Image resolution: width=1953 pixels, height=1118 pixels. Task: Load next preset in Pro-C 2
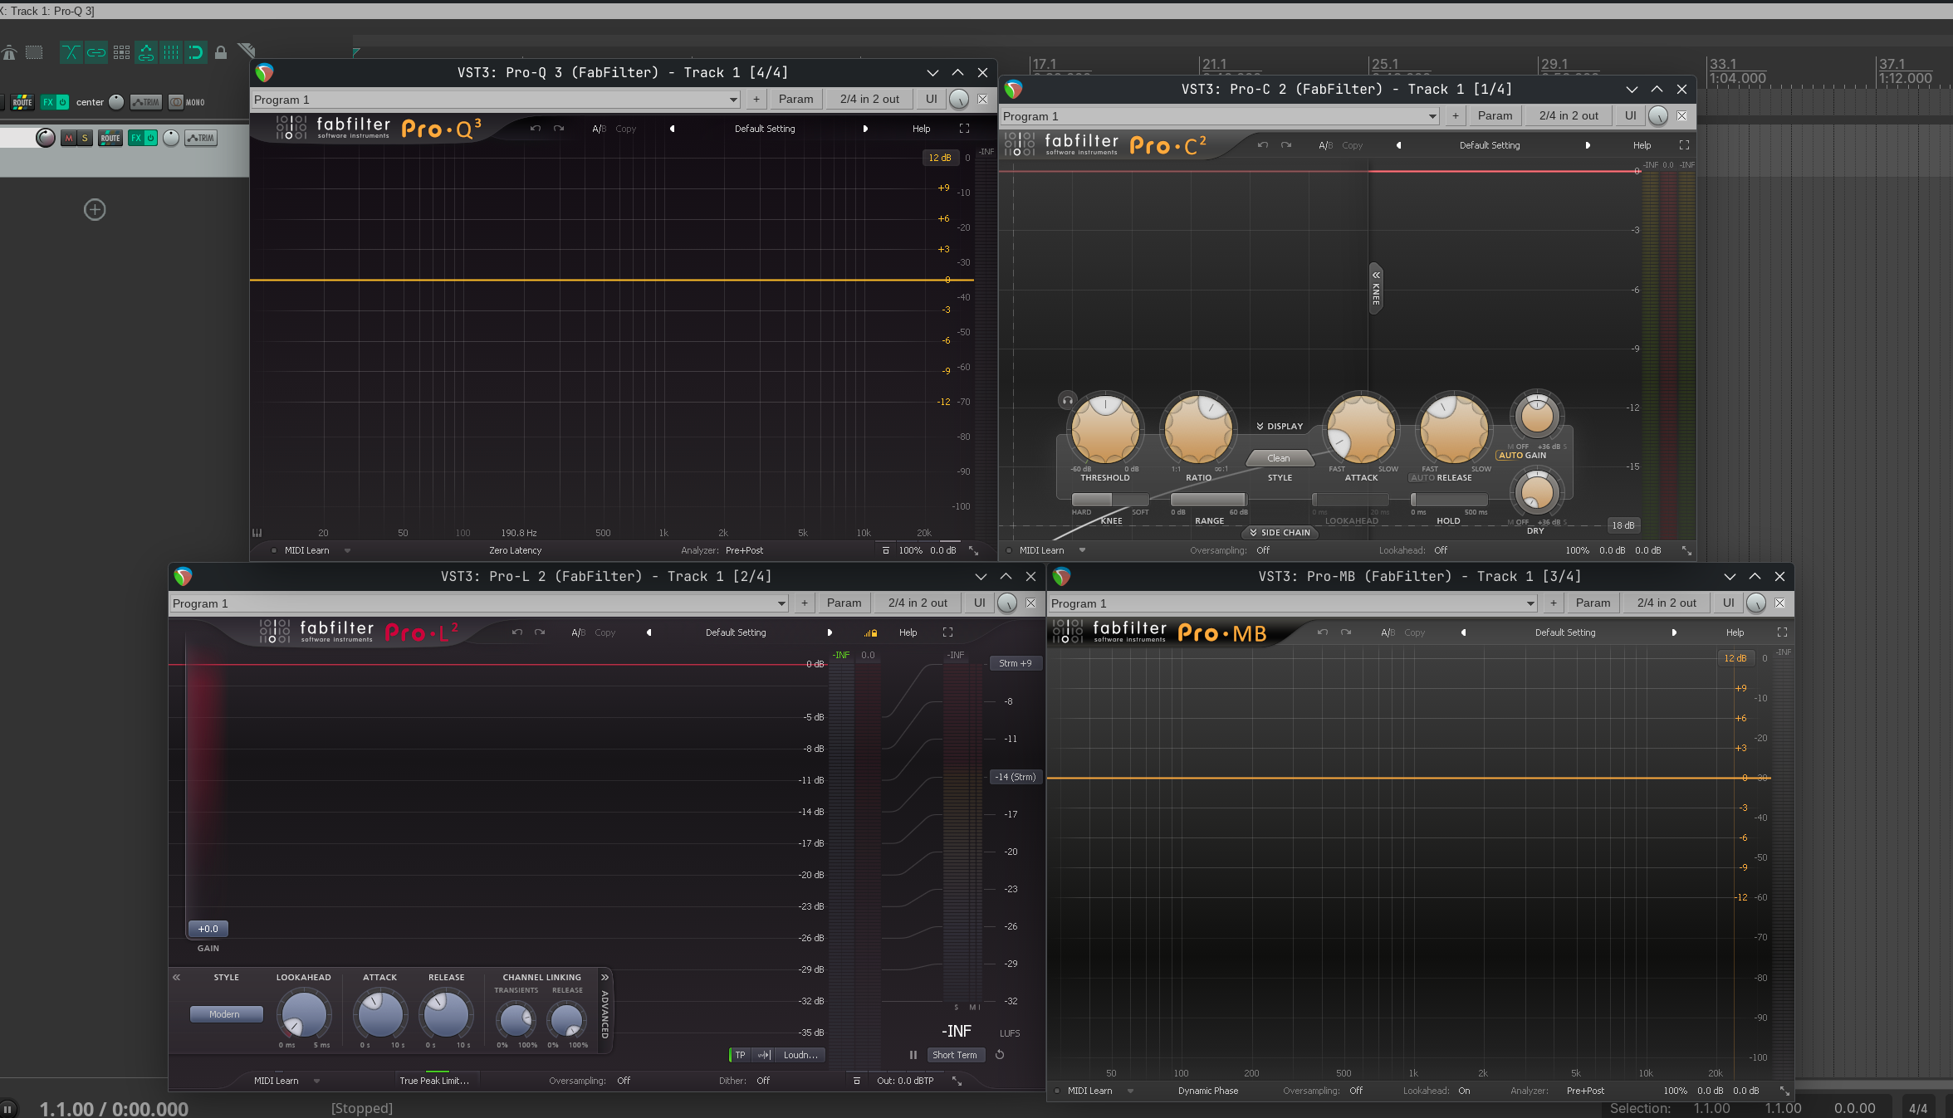coord(1588,145)
